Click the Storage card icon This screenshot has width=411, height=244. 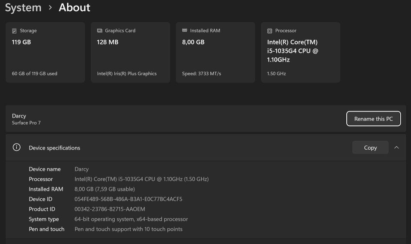coord(15,31)
